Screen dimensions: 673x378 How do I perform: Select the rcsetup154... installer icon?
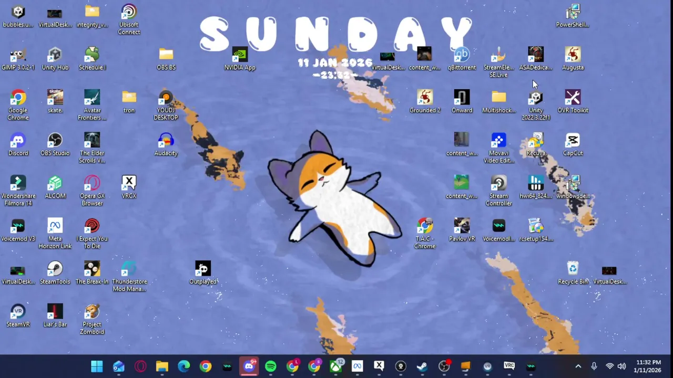[x=536, y=230]
